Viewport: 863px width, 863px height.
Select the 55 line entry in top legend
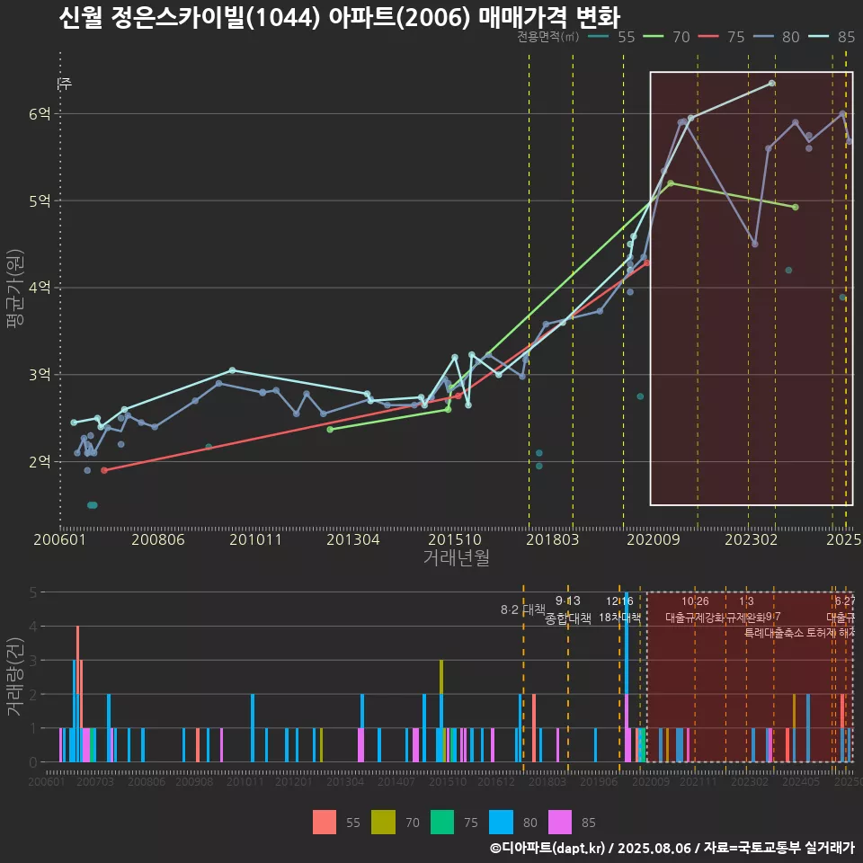(x=611, y=37)
